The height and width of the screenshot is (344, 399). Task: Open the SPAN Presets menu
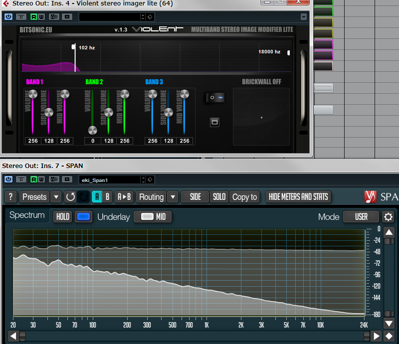(34, 197)
